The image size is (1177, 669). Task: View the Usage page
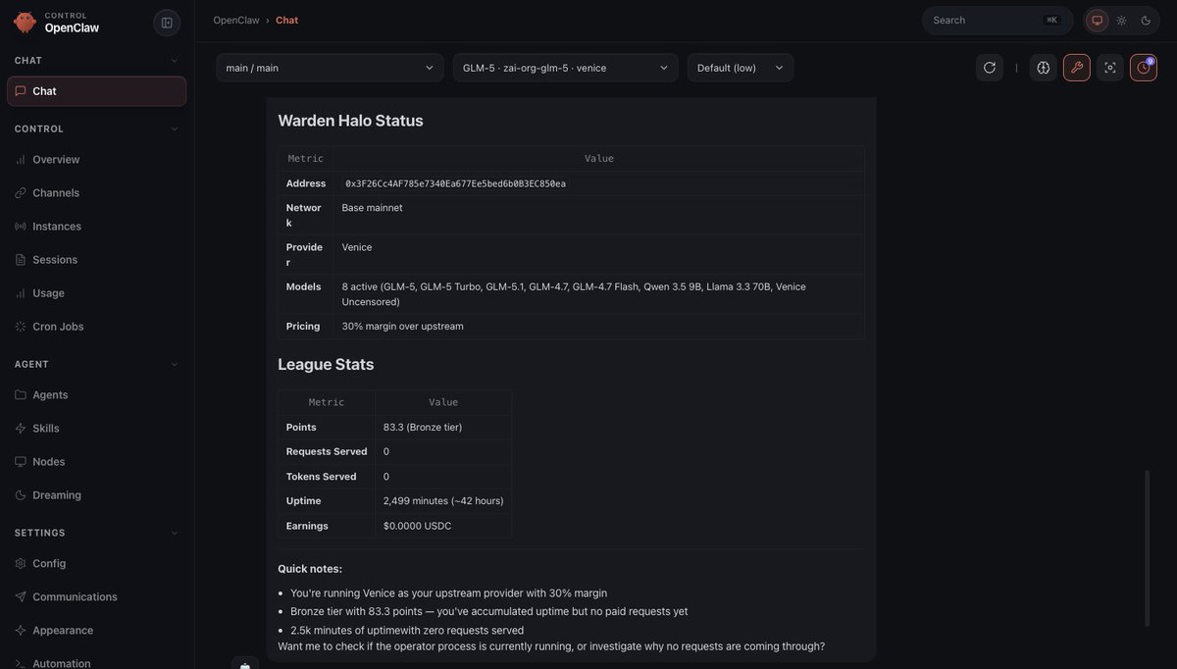tap(96, 293)
